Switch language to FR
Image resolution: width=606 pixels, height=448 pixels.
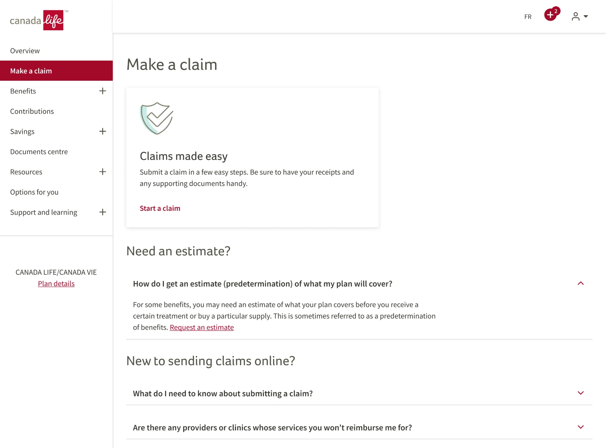point(528,17)
